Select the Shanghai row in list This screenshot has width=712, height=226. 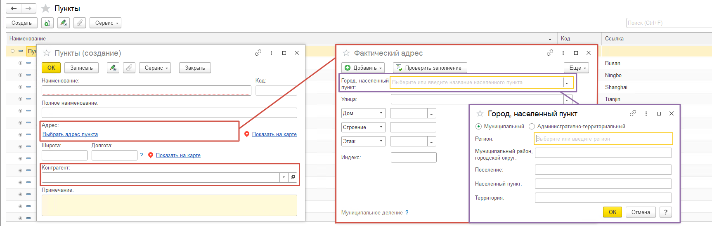point(616,87)
